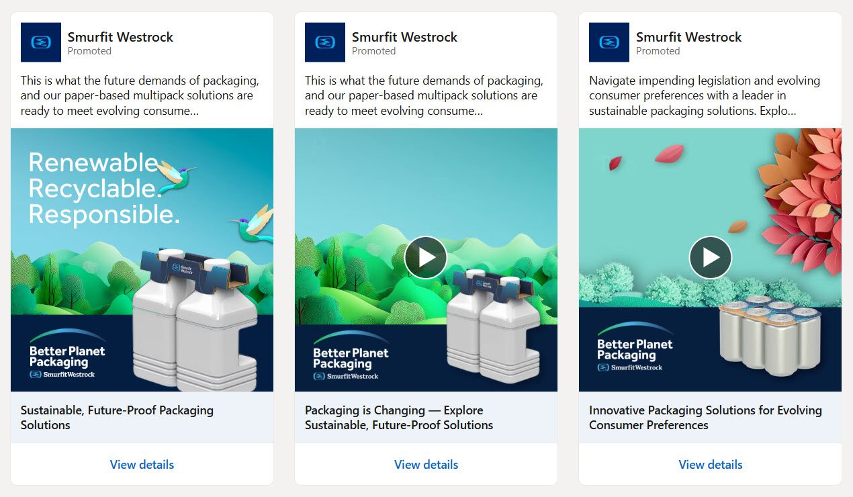Click the Better Planet Packaging logo in first ad
Image resolution: width=853 pixels, height=497 pixels.
67,354
